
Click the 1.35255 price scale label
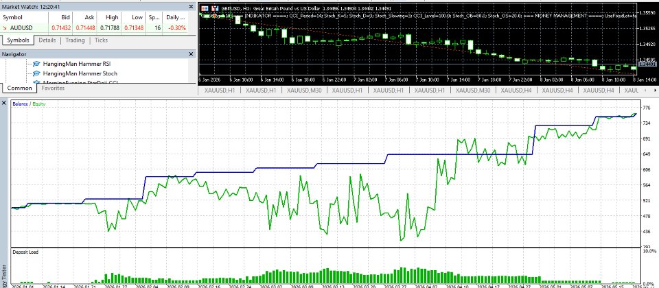click(x=647, y=29)
